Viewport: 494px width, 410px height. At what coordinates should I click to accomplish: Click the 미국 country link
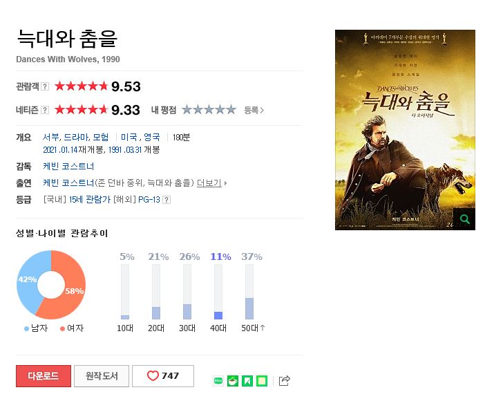coord(129,137)
